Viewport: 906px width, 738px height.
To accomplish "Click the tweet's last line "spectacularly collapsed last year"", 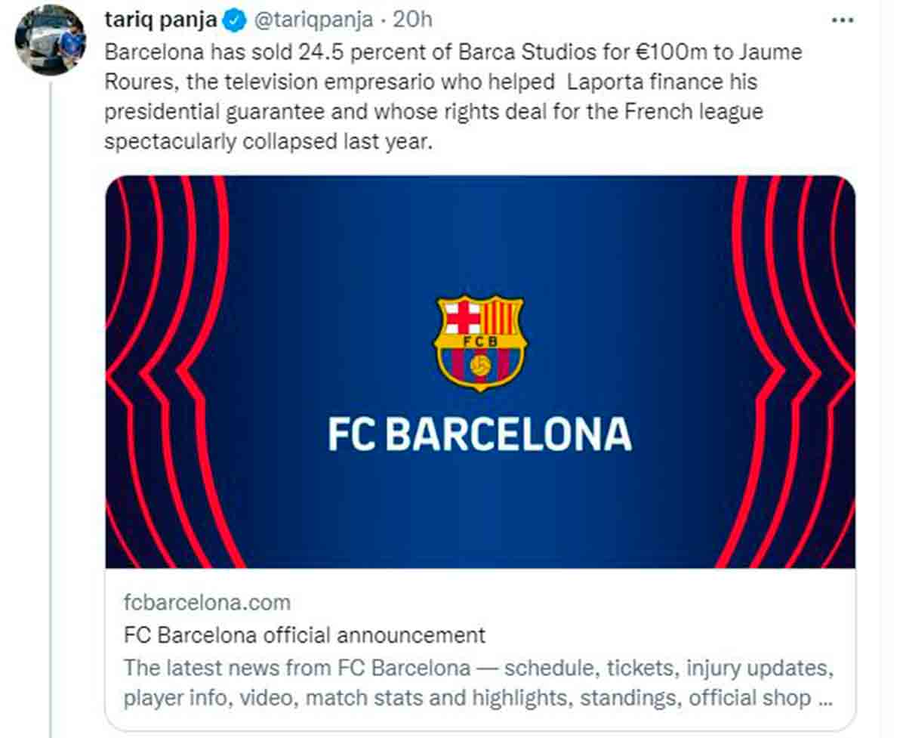I will pyautogui.click(x=269, y=142).
